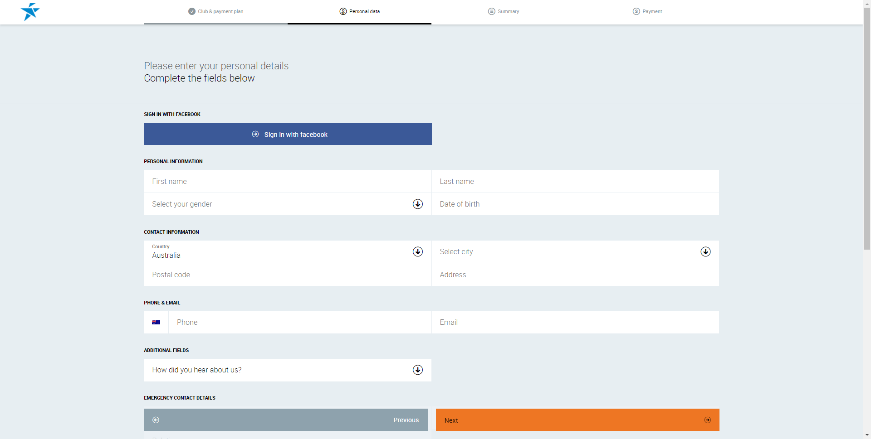Click the Summary step list icon
Image resolution: width=871 pixels, height=439 pixels.
[x=491, y=11]
